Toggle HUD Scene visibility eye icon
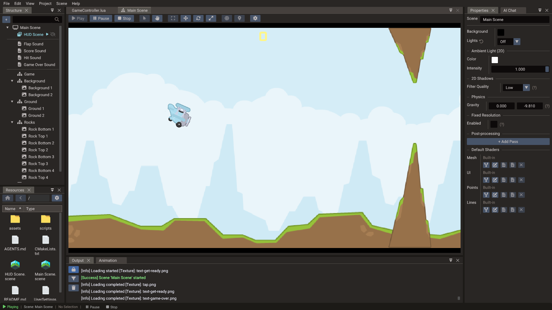The image size is (552, 310). tap(53, 34)
